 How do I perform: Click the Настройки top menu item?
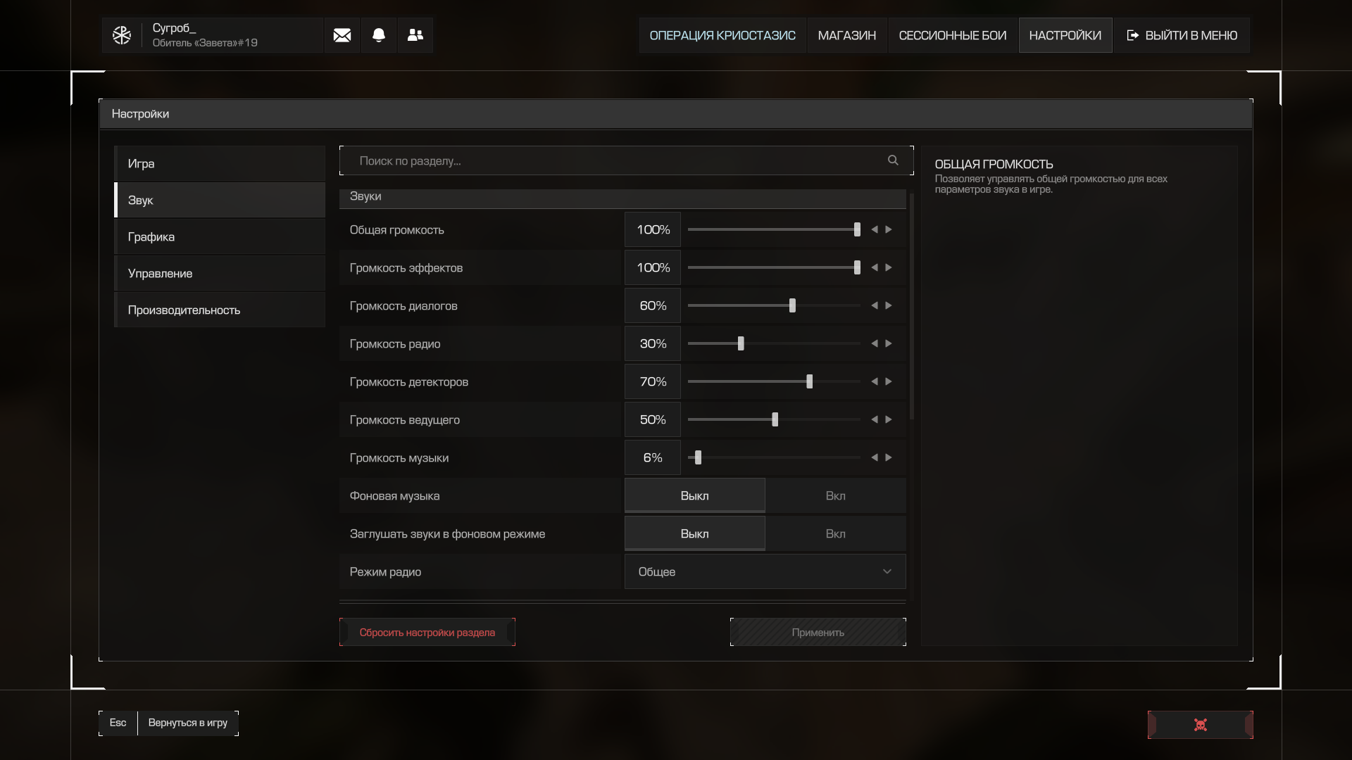[1065, 35]
